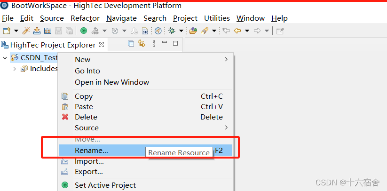Viewport: 387px width, 191px height.
Task: Click the grey wrench toolbar icon
Action: coord(134,31)
